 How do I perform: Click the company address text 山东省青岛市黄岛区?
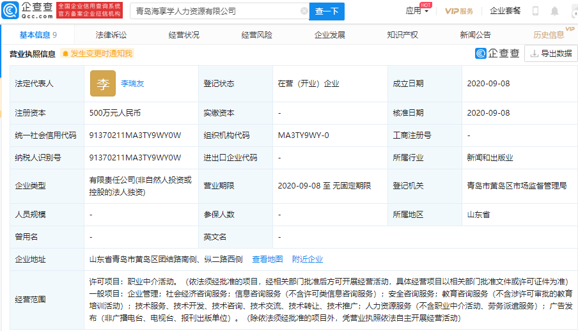pos(166,259)
